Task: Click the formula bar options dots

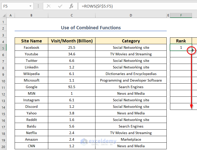Action: pyautogui.click(x=38, y=6)
